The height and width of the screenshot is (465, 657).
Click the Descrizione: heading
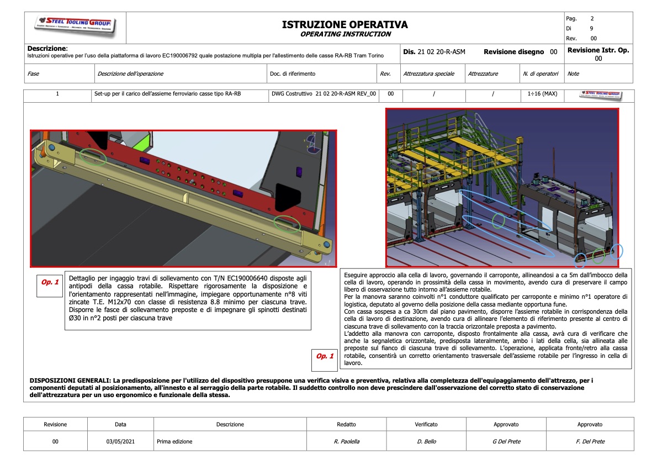[x=47, y=48]
